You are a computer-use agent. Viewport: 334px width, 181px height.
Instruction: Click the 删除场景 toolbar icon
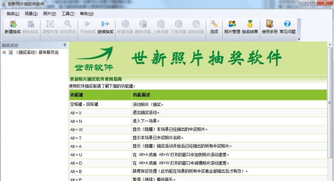point(143,24)
